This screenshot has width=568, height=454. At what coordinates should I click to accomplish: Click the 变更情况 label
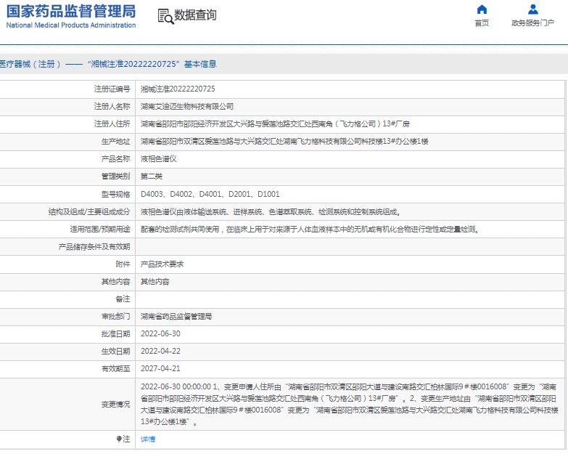(x=115, y=405)
